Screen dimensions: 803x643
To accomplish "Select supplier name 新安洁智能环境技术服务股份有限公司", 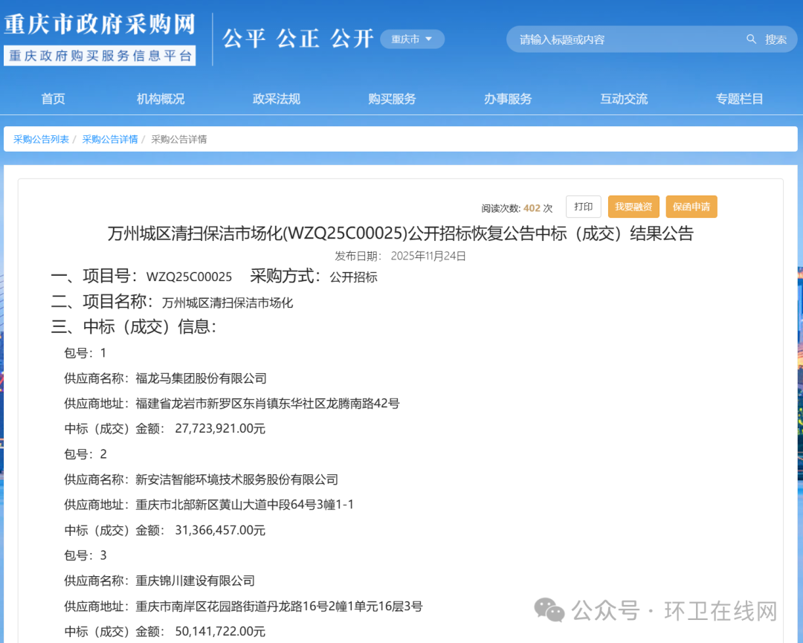I will 236,479.
